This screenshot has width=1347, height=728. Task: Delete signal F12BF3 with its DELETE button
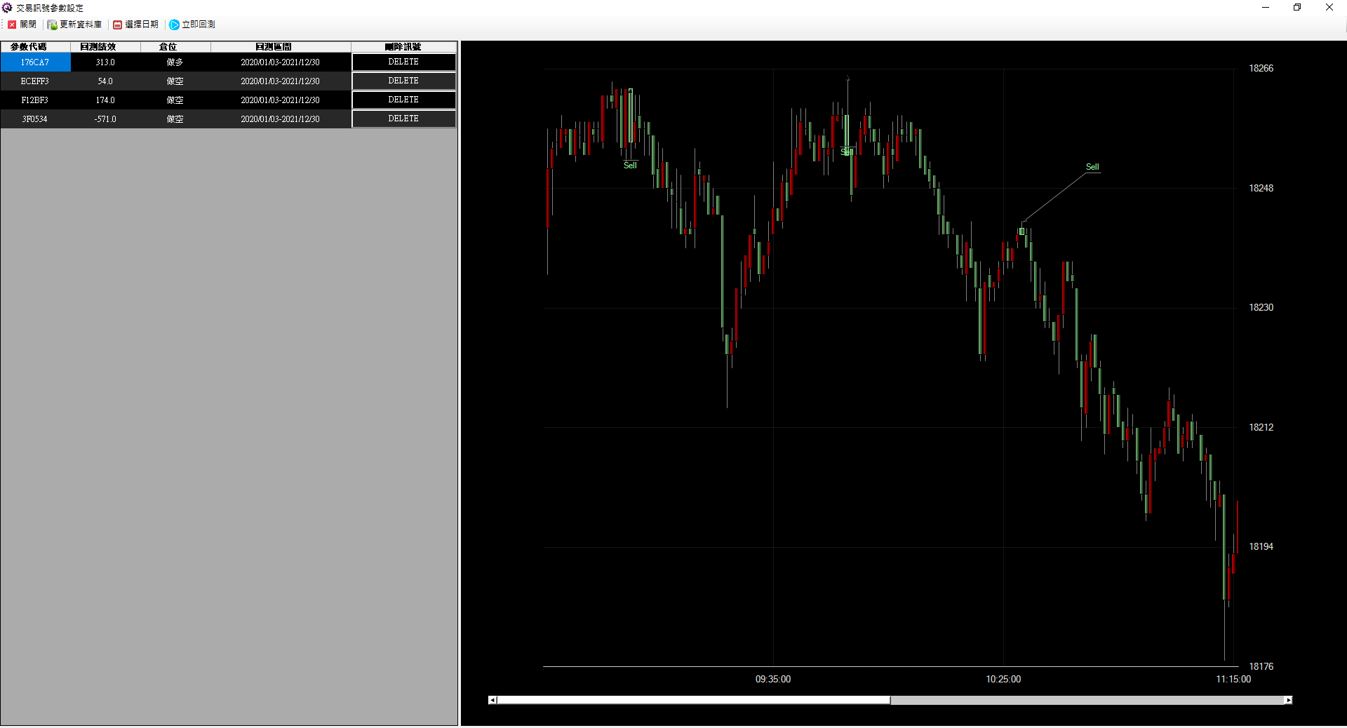click(403, 100)
